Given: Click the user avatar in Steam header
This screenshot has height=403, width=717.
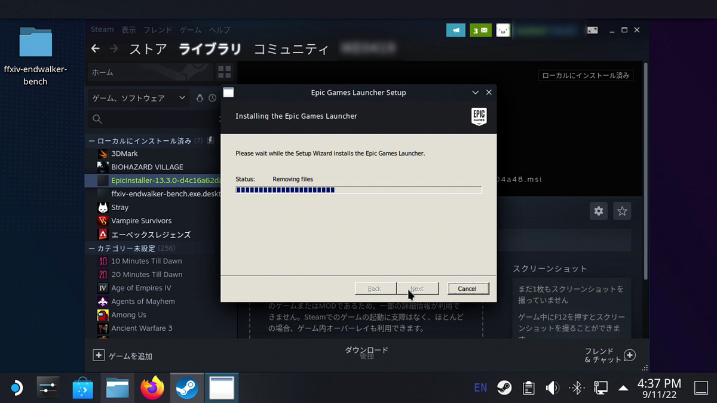Looking at the screenshot, I should [503, 30].
